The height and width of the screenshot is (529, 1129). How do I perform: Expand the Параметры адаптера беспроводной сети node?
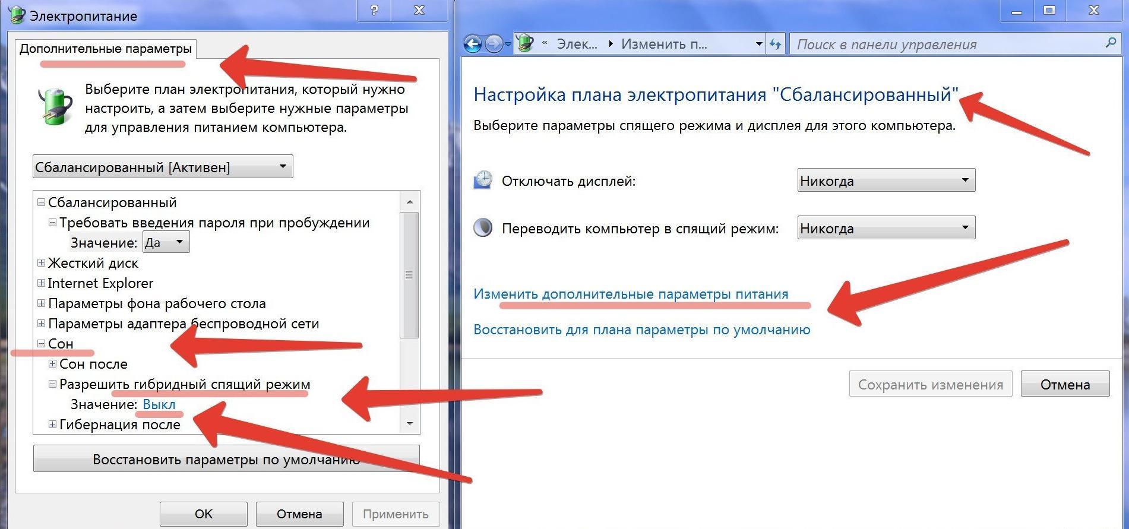point(41,324)
